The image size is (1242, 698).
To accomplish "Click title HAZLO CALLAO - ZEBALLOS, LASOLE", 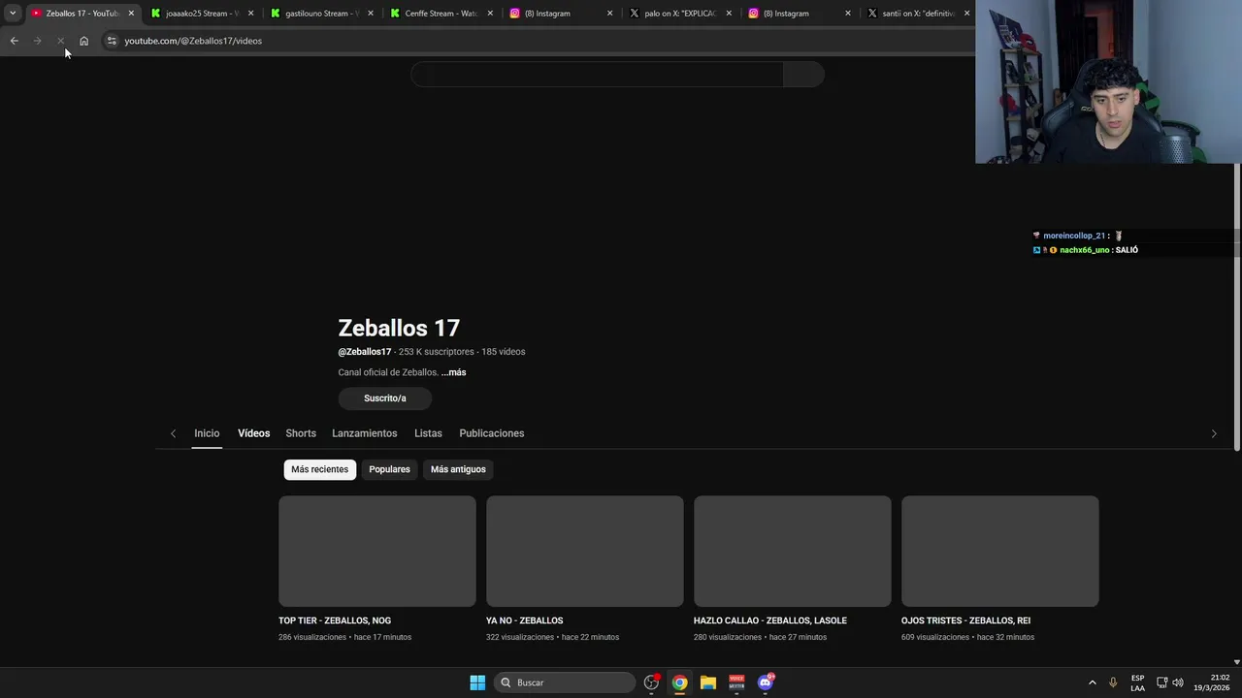I will click(770, 620).
